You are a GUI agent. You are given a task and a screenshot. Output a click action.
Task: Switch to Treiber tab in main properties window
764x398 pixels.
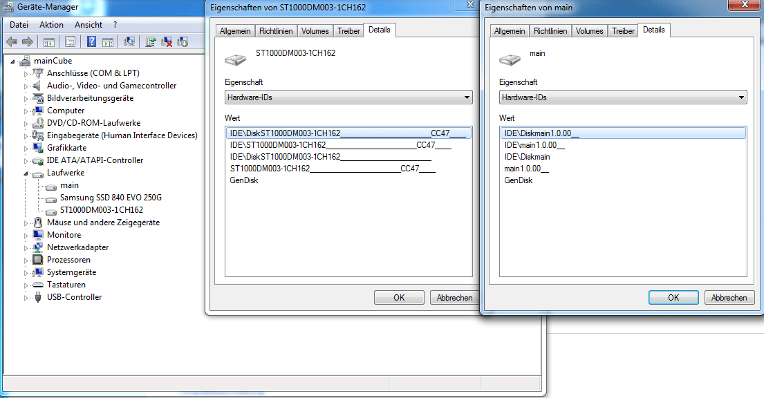pyautogui.click(x=623, y=30)
